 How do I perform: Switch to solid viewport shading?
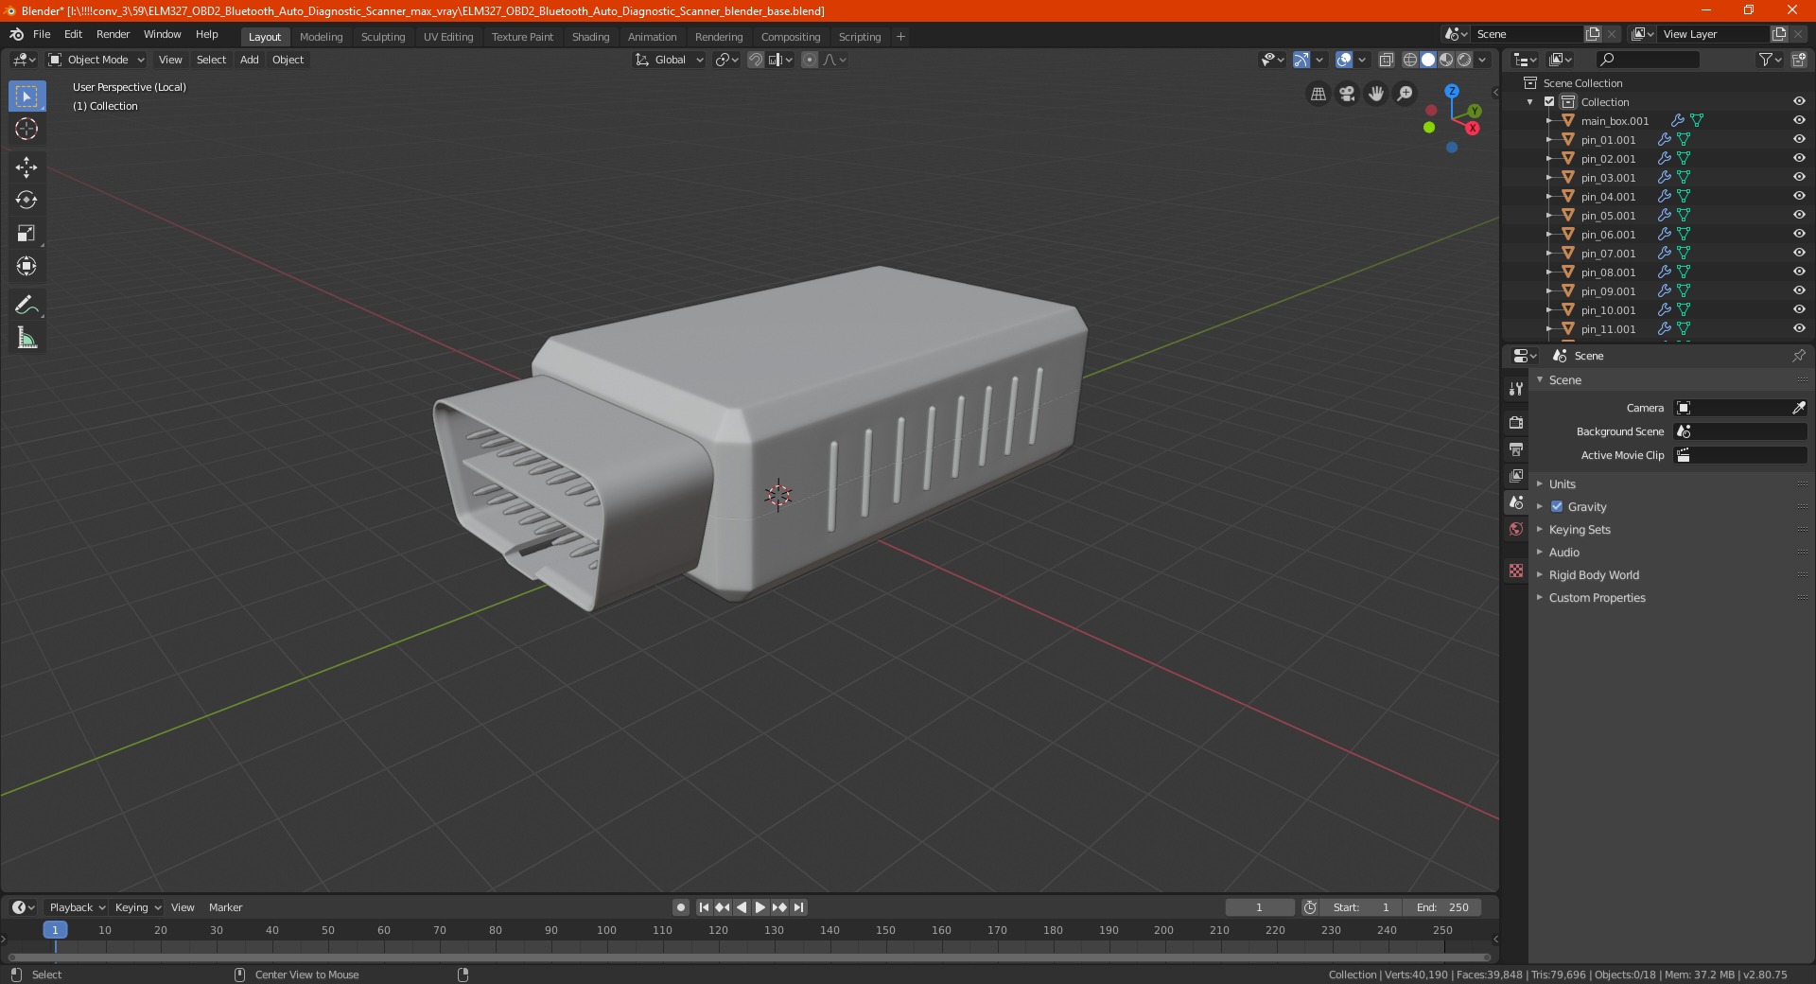click(1428, 60)
